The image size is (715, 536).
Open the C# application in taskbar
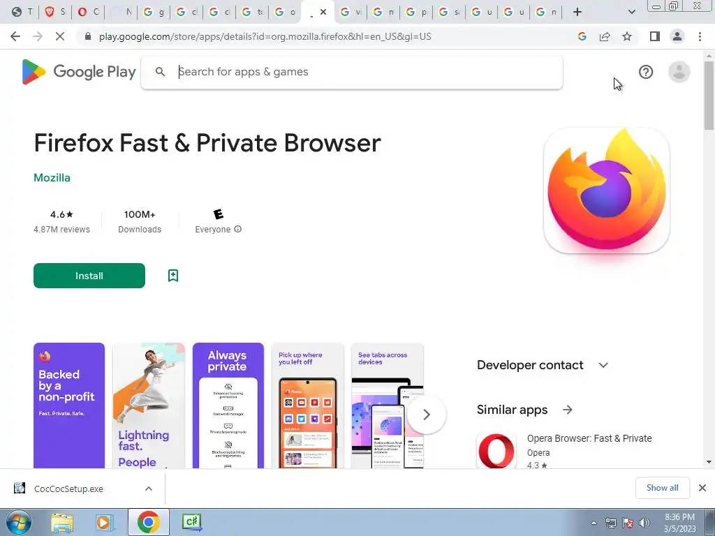pyautogui.click(x=191, y=522)
